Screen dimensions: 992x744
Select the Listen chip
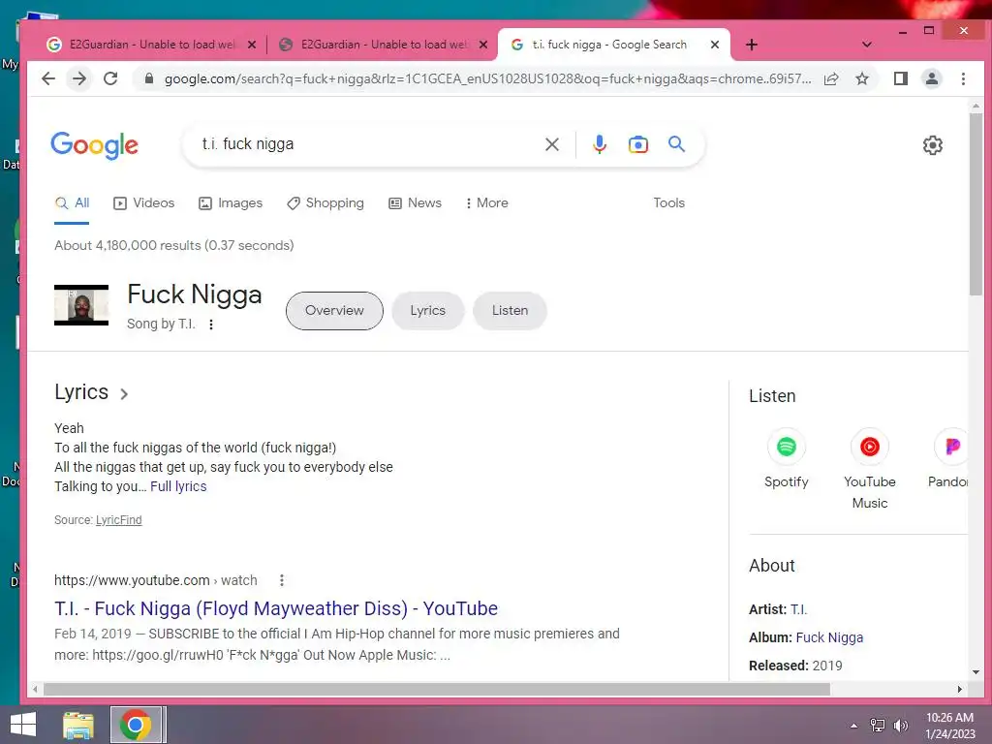click(x=510, y=311)
